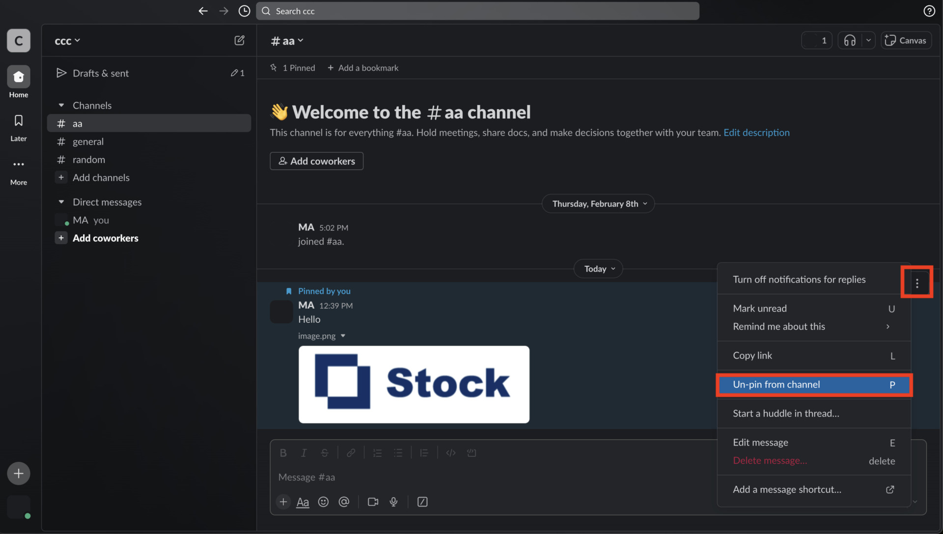The height and width of the screenshot is (534, 943).
Task: Start a huddle with the headphones icon
Action: 850,40
